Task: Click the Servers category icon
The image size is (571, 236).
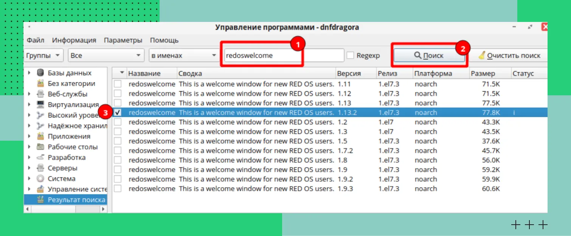Action: 40,168
